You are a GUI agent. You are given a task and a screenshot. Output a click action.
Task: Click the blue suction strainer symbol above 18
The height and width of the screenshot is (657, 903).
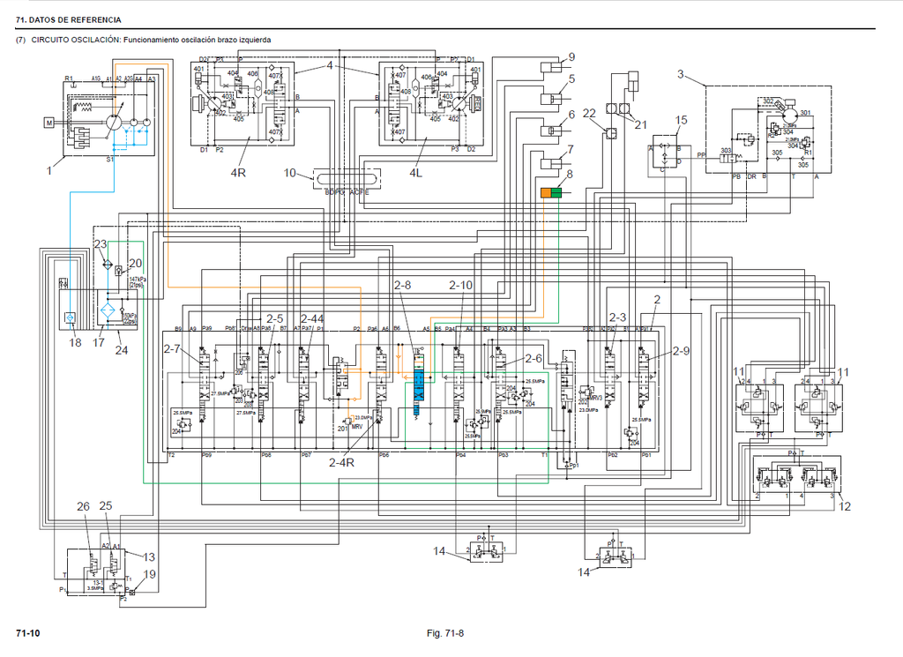pos(69,317)
